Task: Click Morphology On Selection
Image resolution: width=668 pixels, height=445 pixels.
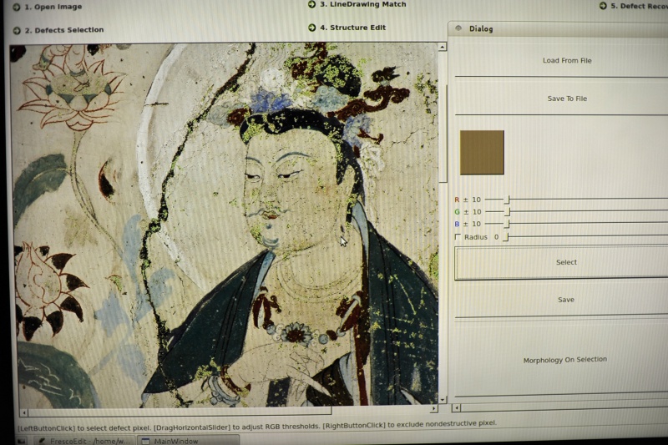Action: click(565, 360)
